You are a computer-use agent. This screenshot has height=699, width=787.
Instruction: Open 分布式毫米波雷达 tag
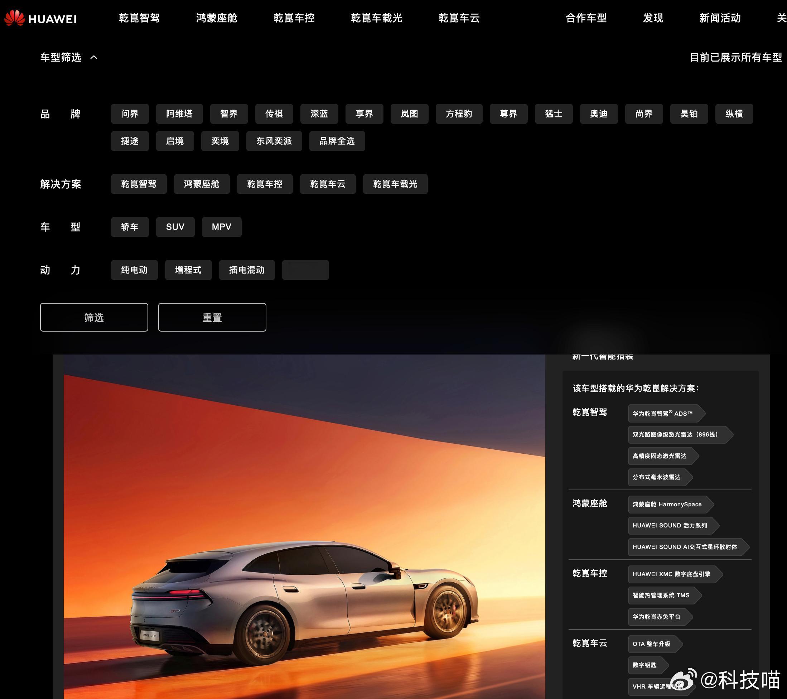click(660, 477)
